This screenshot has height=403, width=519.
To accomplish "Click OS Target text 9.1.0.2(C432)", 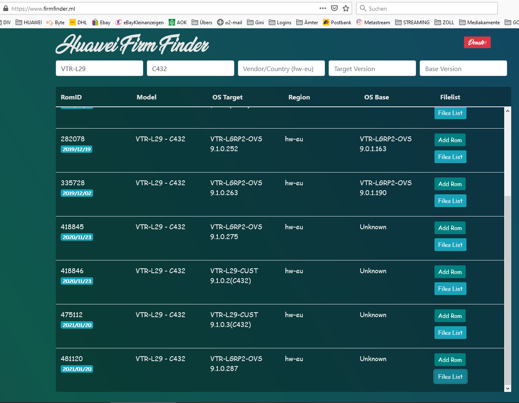I will coord(231,281).
